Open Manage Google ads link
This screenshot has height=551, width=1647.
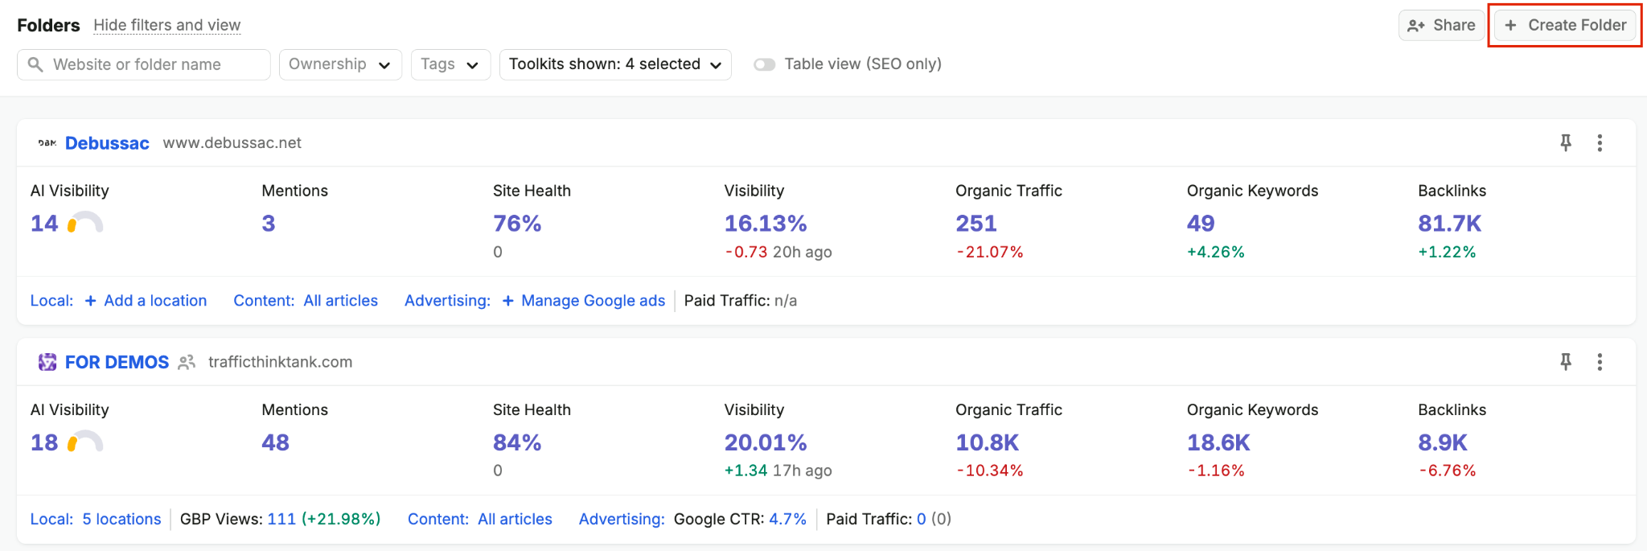click(x=584, y=301)
